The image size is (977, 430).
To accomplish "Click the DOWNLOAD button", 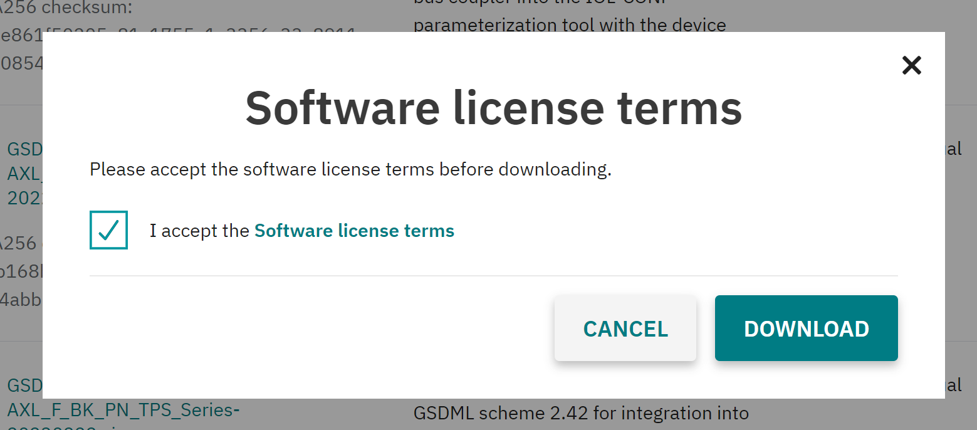I will point(806,328).
